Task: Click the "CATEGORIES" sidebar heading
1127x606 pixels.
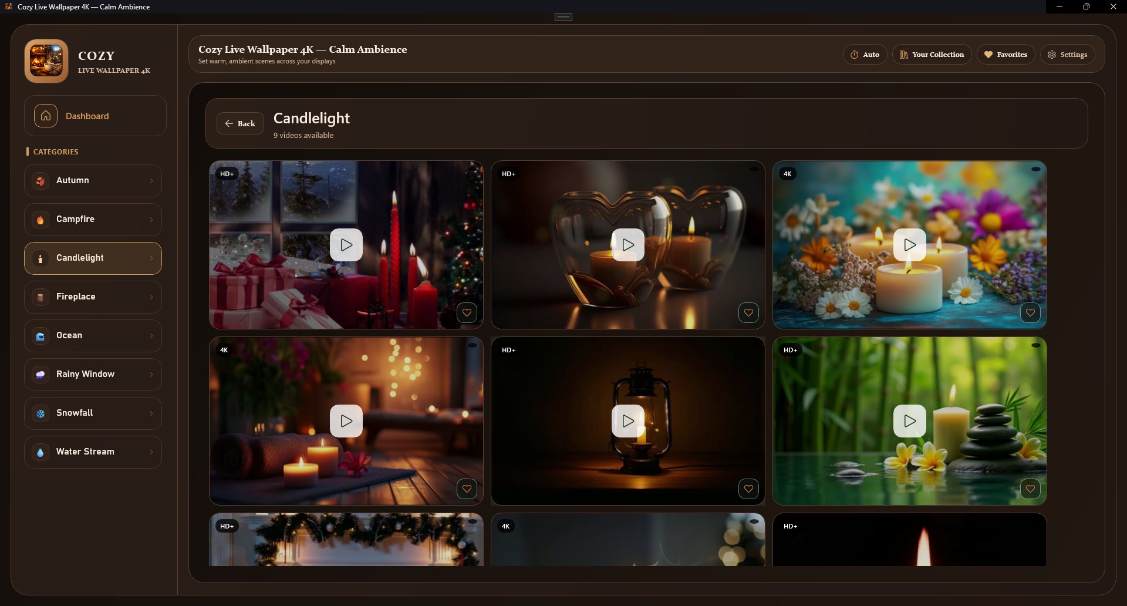Action: tap(56, 151)
